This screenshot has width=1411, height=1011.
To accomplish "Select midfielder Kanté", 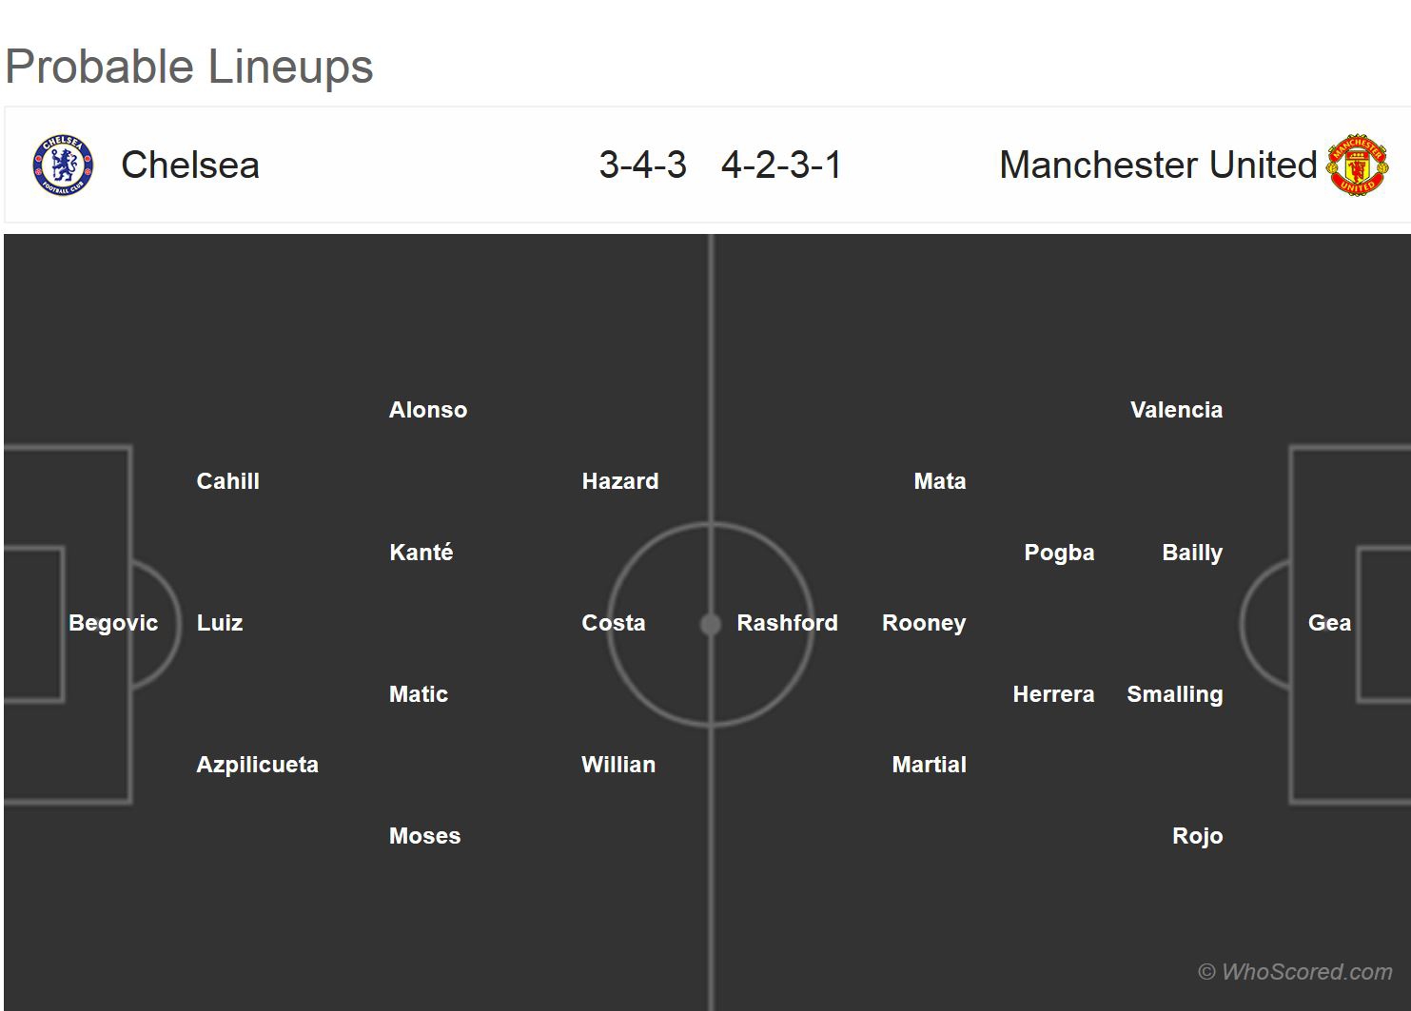I will click(x=421, y=553).
